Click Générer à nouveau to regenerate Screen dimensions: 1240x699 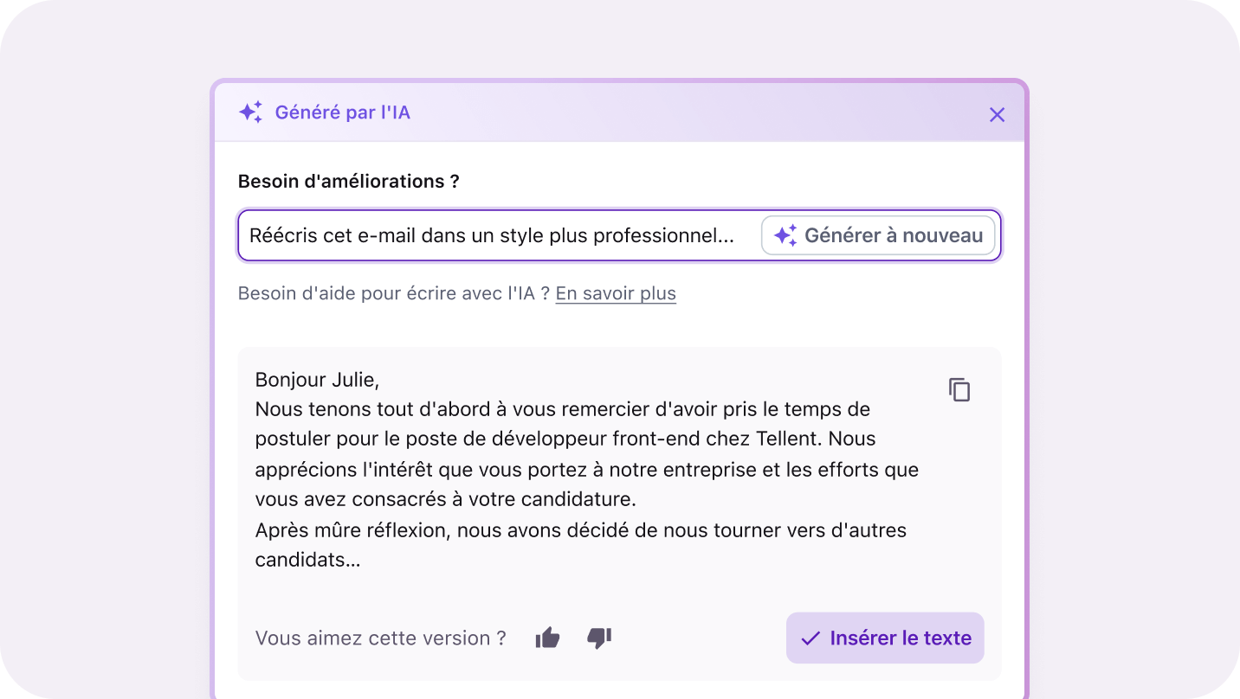879,234
